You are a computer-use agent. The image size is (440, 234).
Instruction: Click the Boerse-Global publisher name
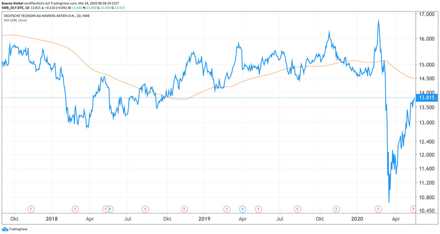coord(12,4)
